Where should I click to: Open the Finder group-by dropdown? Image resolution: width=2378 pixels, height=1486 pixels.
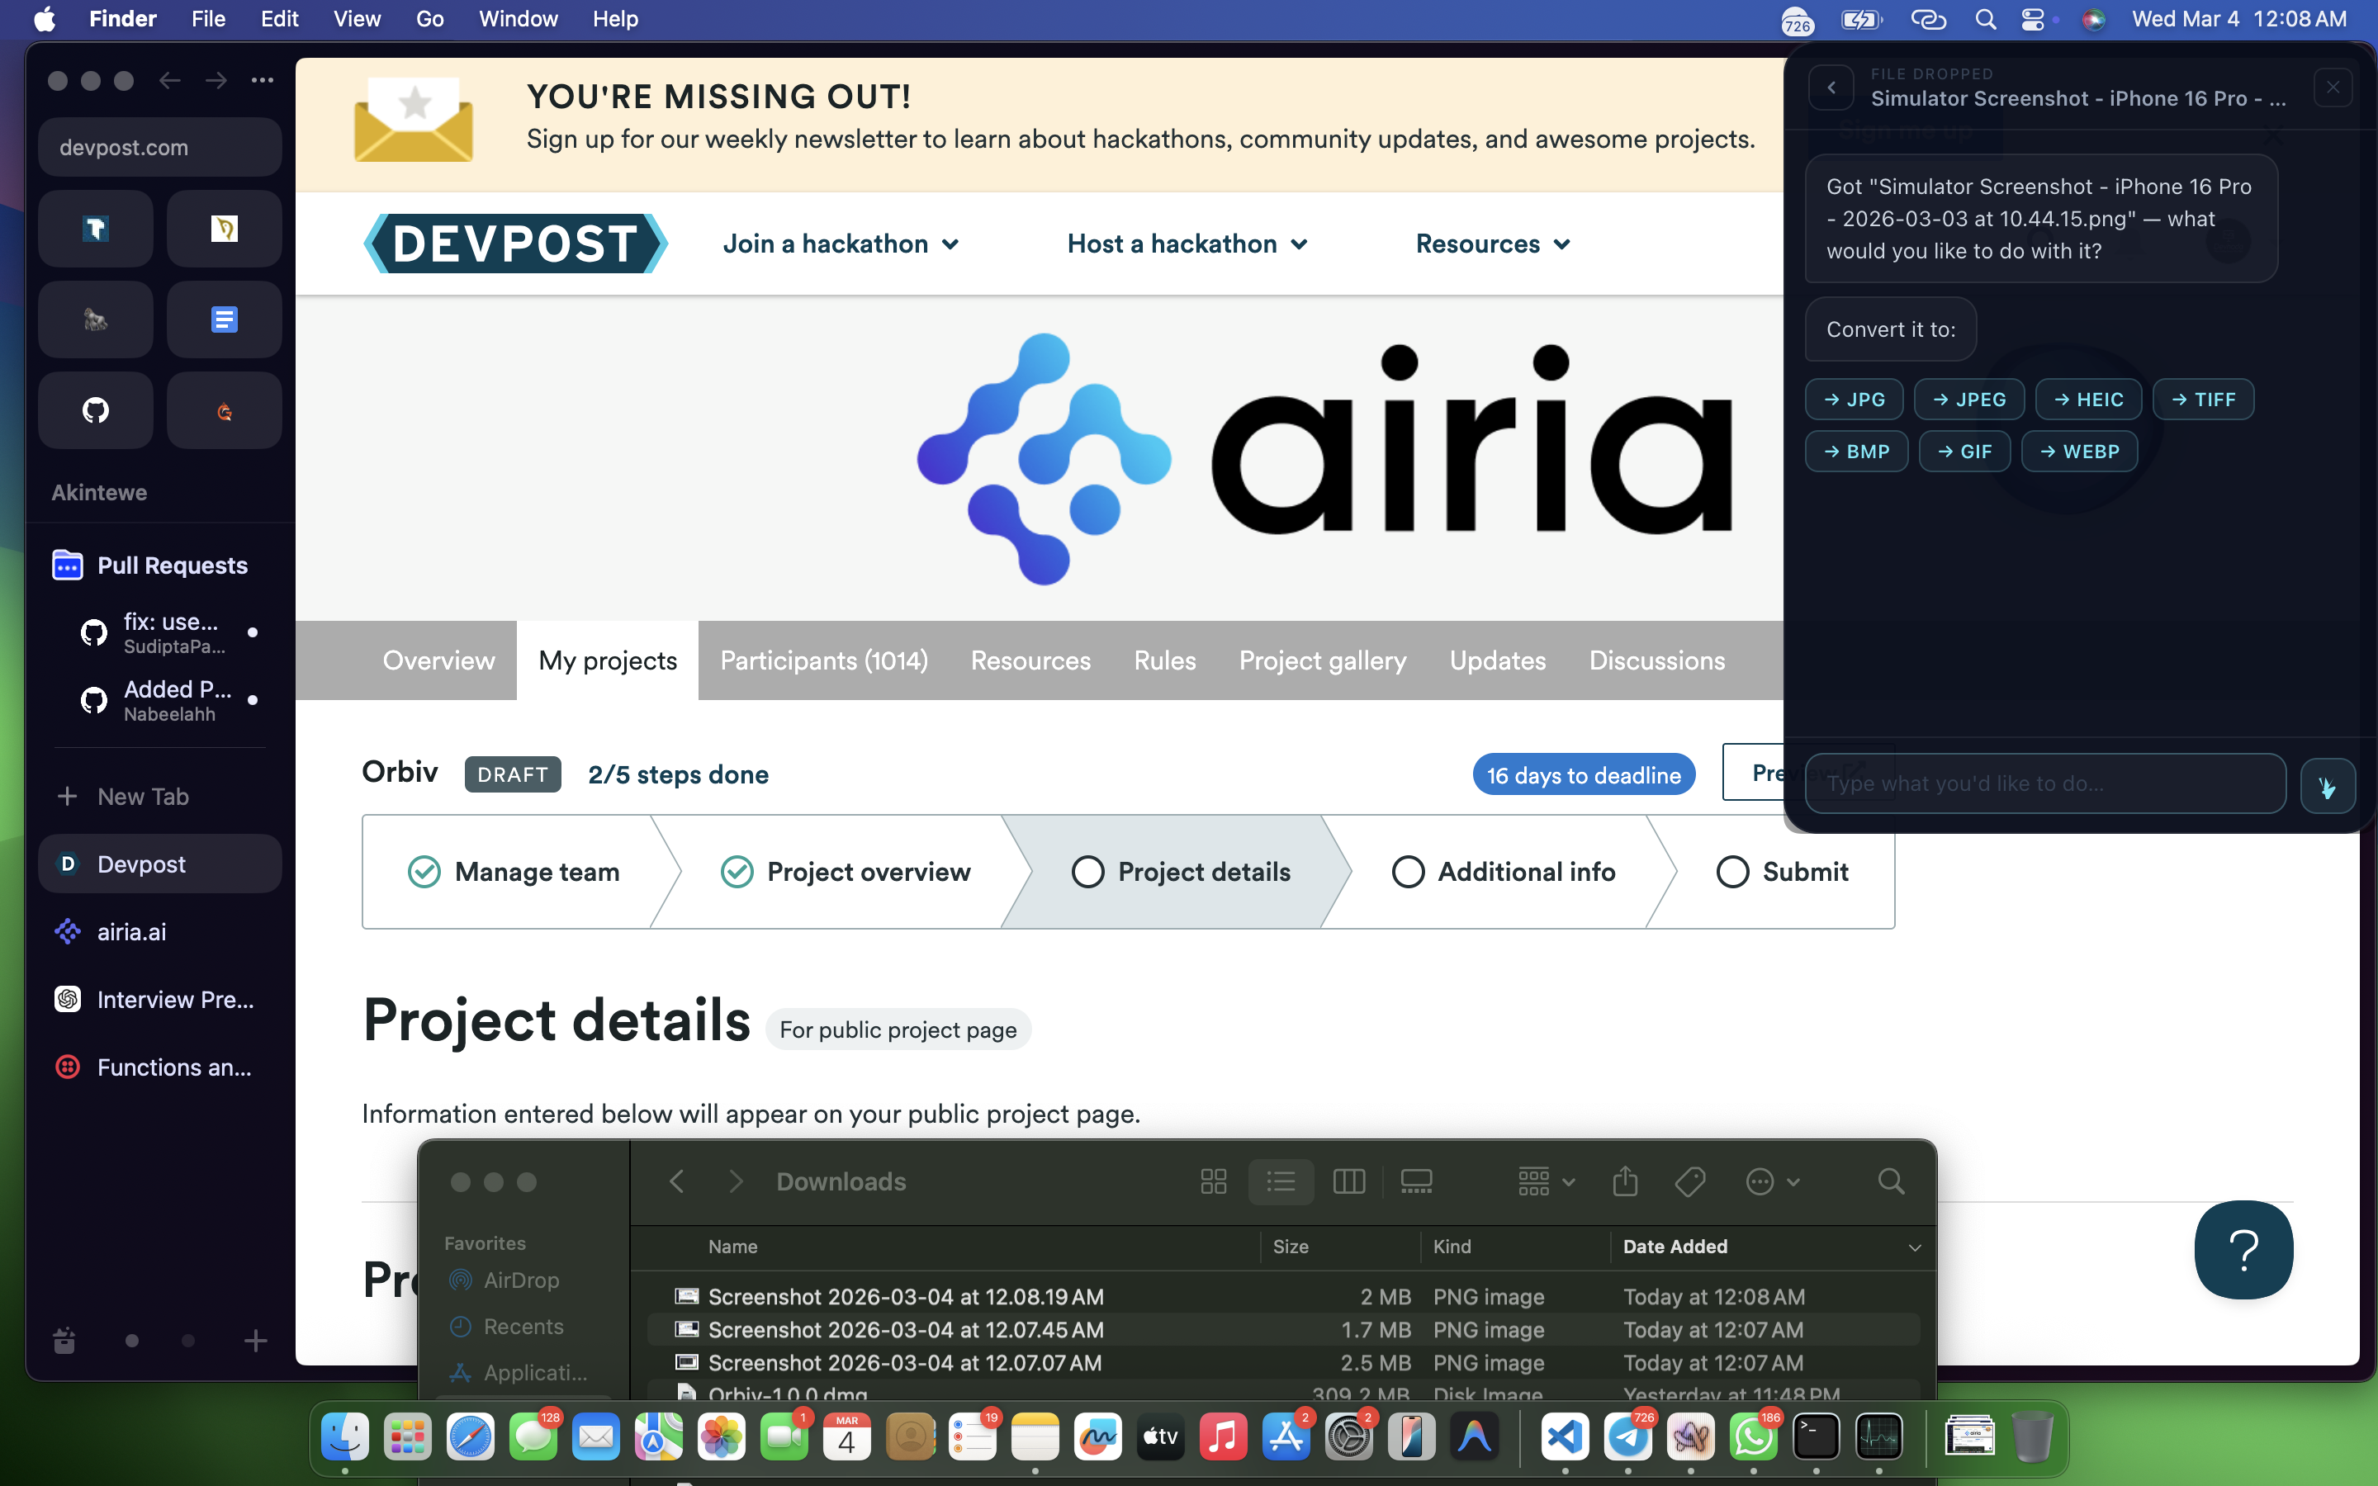1546,1181
